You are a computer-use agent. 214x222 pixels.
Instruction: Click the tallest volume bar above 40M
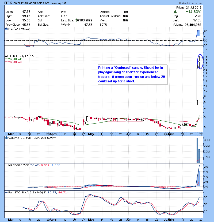click(x=197, y=150)
